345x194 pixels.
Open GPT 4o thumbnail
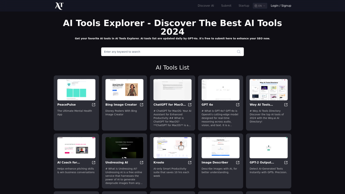click(x=220, y=90)
